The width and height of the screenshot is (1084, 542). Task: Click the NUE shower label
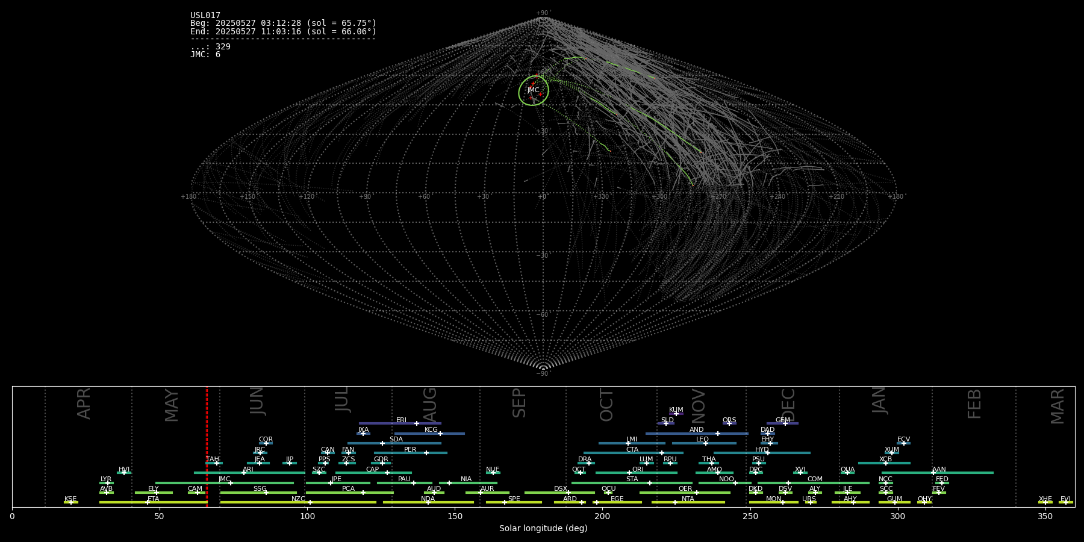(493, 470)
